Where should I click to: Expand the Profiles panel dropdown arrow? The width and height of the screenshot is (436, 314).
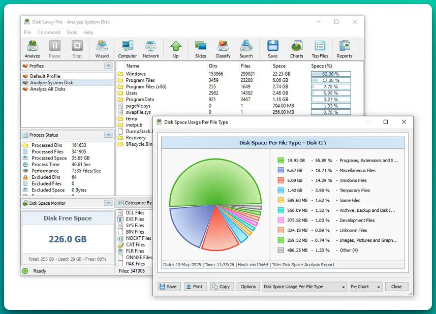click(108, 66)
